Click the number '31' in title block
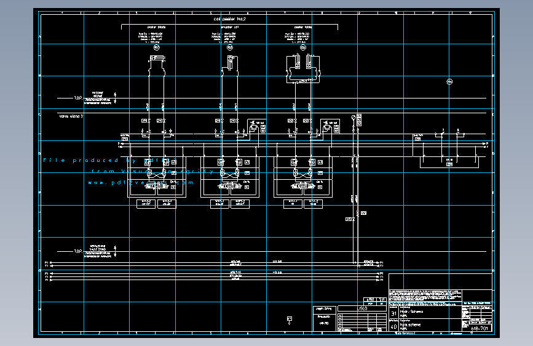This screenshot has height=346, width=533. [393, 313]
